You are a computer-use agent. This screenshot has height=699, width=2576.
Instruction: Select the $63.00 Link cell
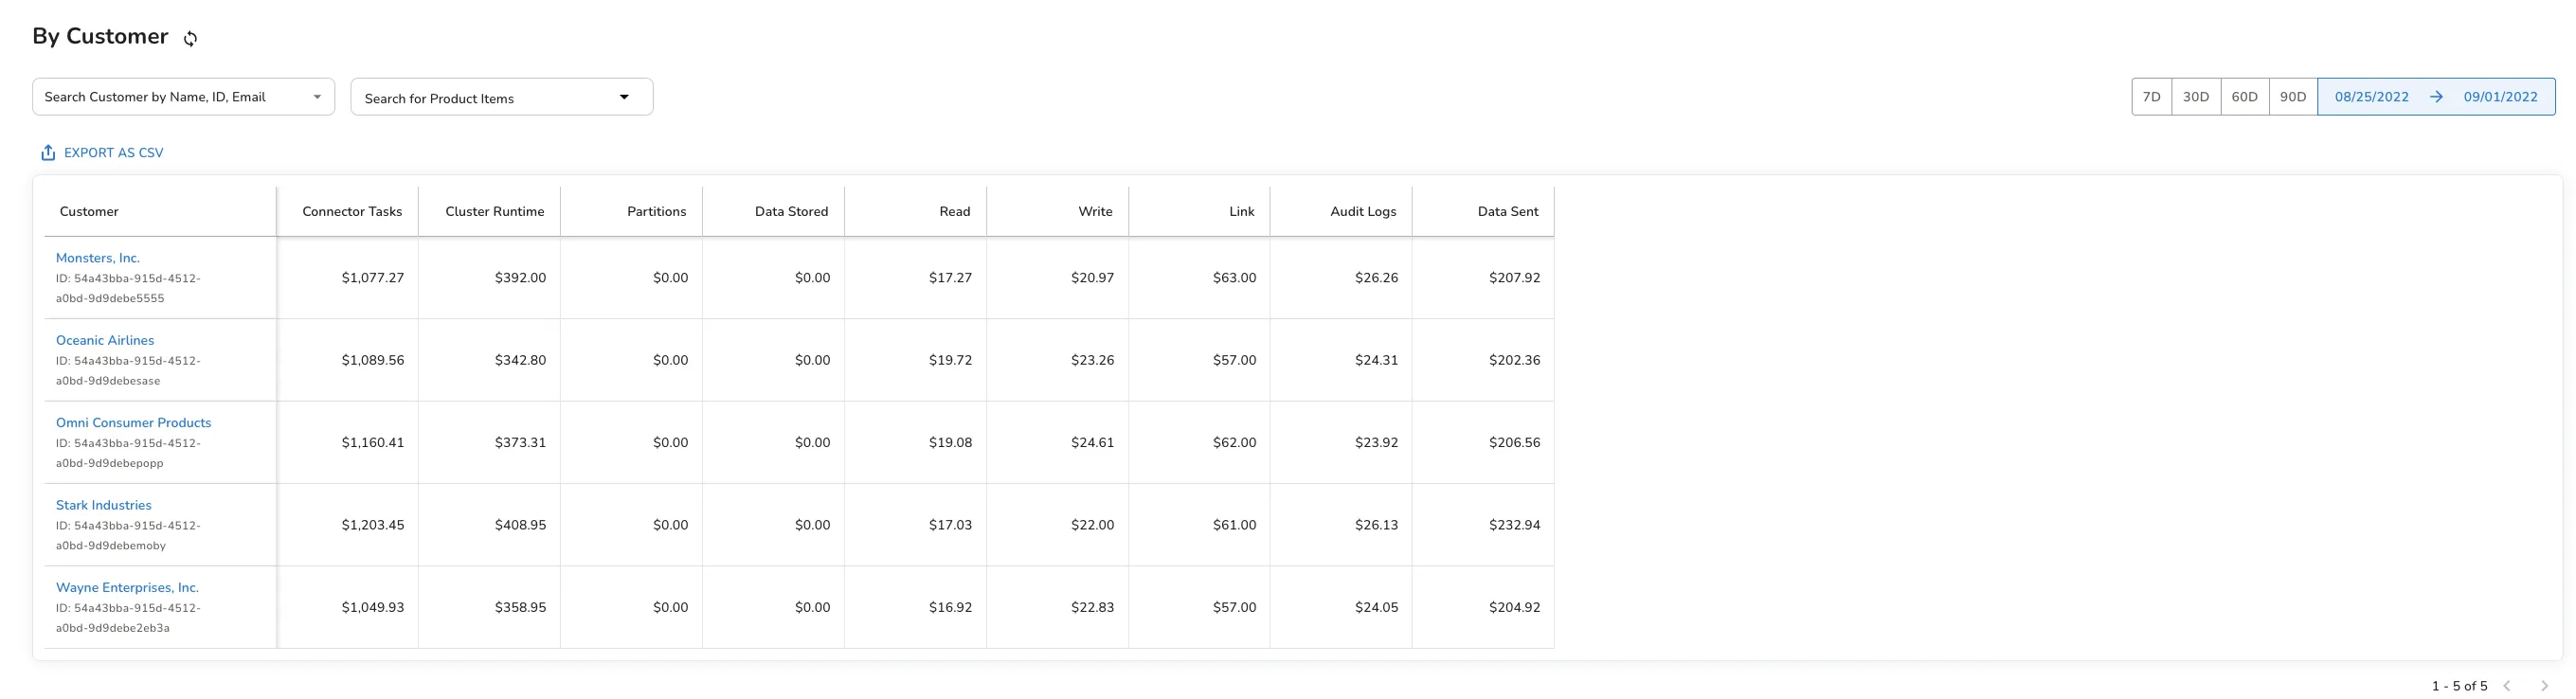1200,278
